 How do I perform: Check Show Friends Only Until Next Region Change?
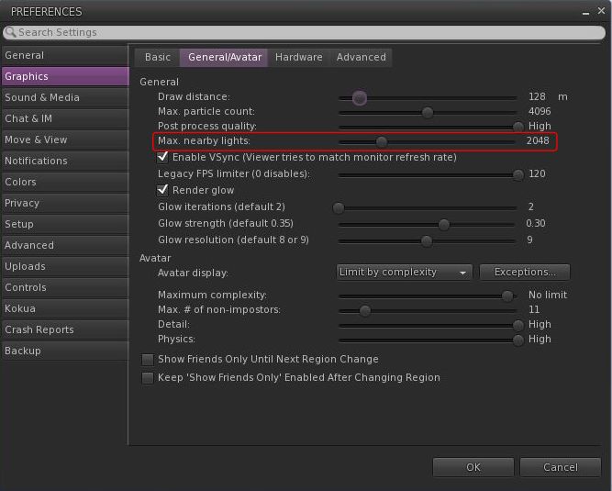[147, 360]
